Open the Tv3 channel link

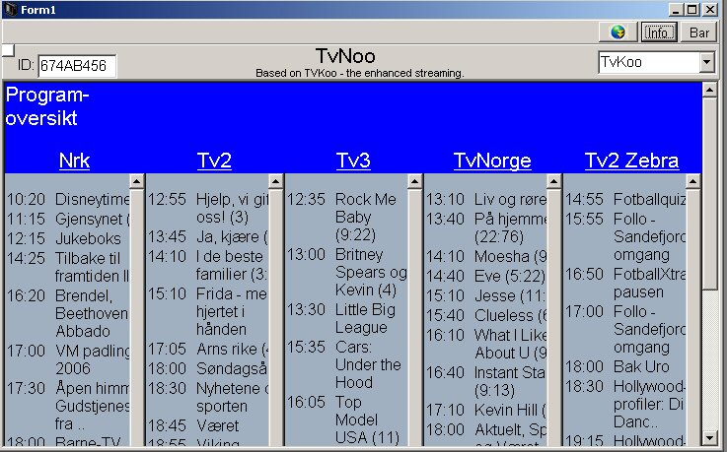tap(353, 161)
